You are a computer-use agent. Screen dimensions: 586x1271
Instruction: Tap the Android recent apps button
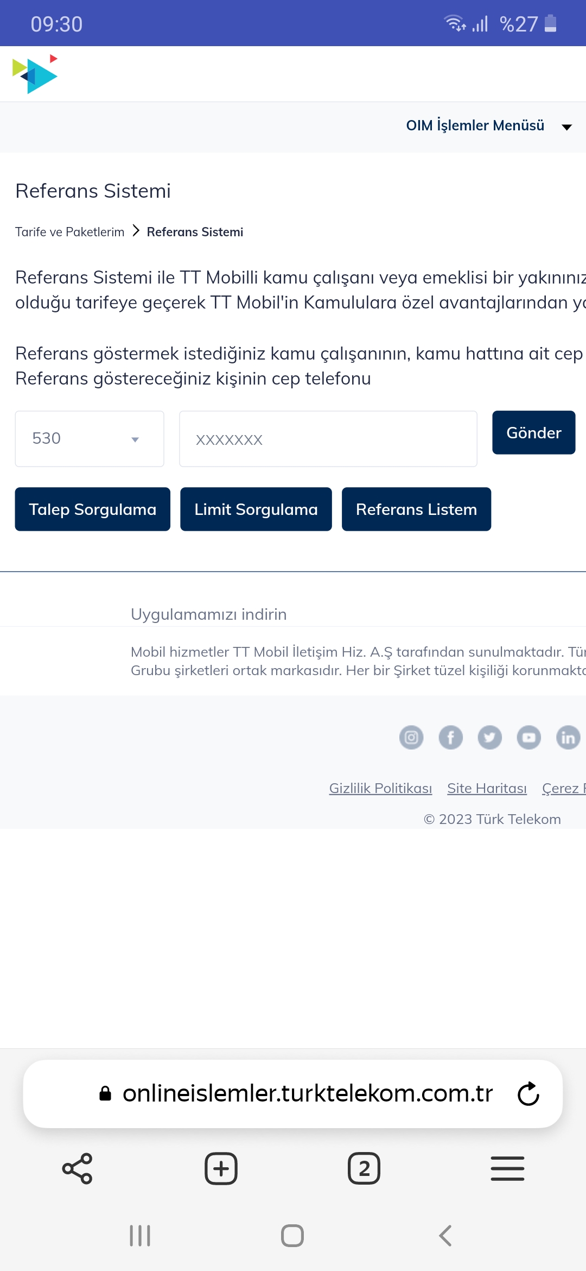(140, 1236)
